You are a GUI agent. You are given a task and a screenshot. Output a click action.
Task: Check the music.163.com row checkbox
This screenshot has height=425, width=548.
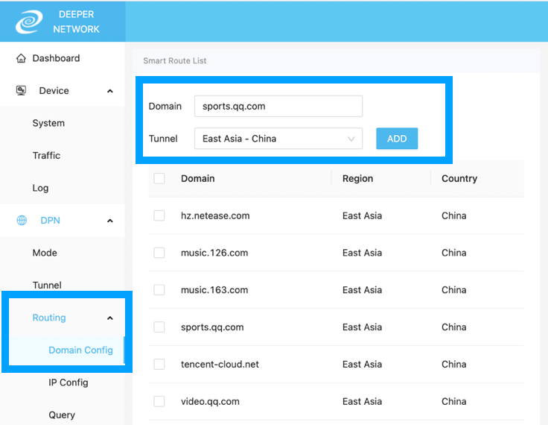click(x=159, y=289)
